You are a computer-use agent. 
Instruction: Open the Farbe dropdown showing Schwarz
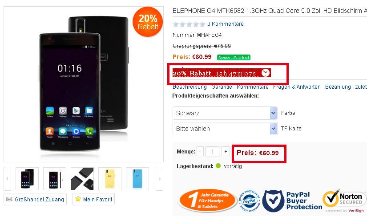225,113
